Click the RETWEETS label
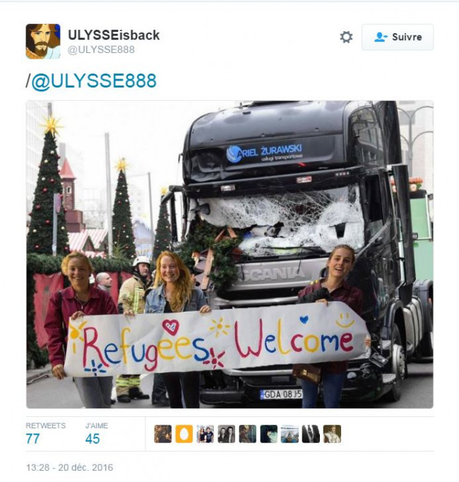459x482 pixels. tap(46, 425)
